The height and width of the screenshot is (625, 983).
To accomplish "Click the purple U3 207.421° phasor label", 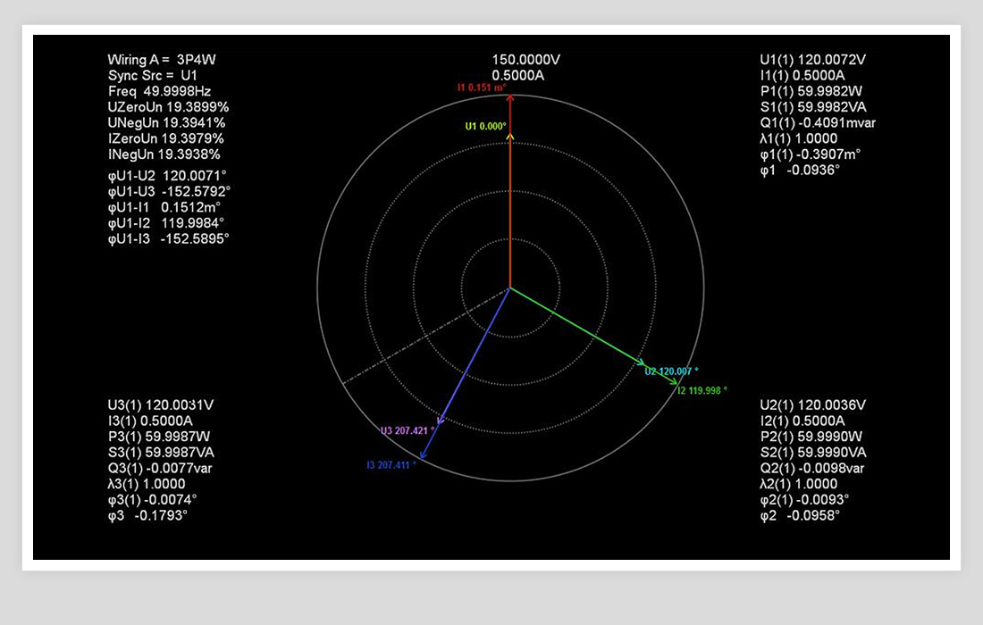I will pyautogui.click(x=407, y=431).
